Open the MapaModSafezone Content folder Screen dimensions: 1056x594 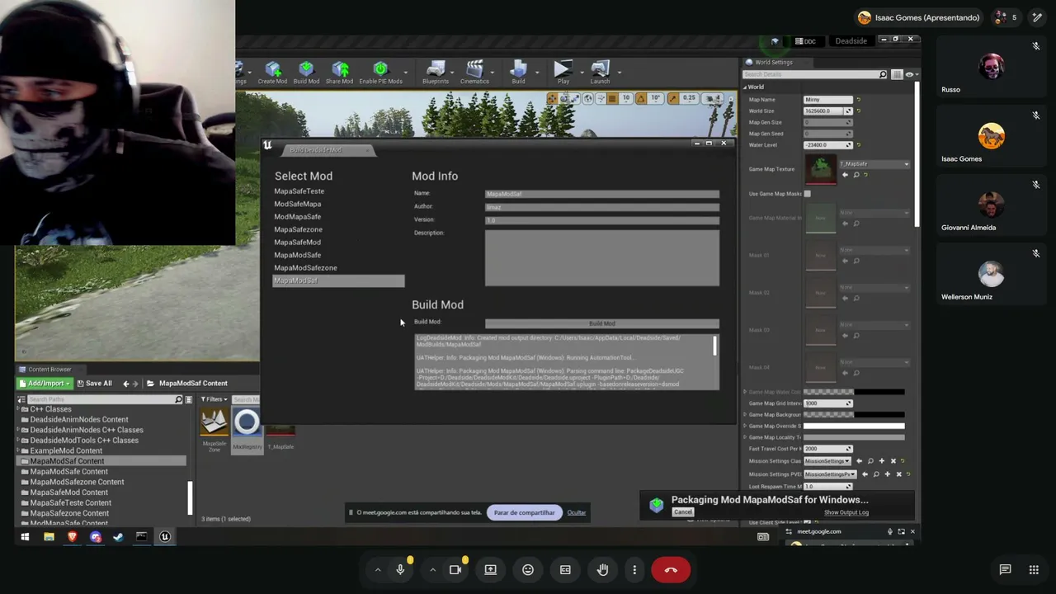(77, 482)
